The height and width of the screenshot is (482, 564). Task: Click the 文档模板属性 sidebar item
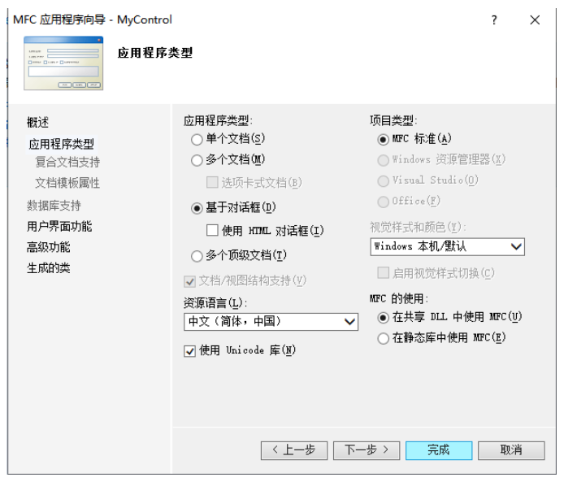(x=67, y=183)
